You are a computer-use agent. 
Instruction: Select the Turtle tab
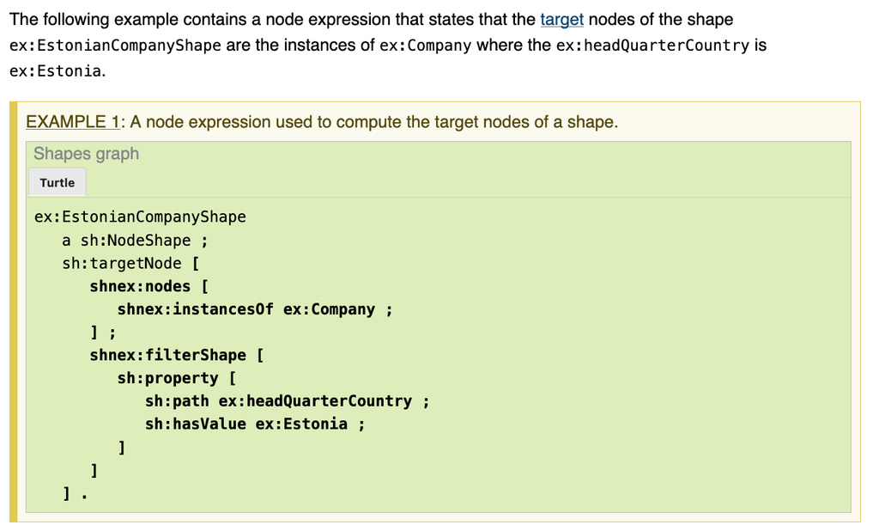(x=57, y=182)
